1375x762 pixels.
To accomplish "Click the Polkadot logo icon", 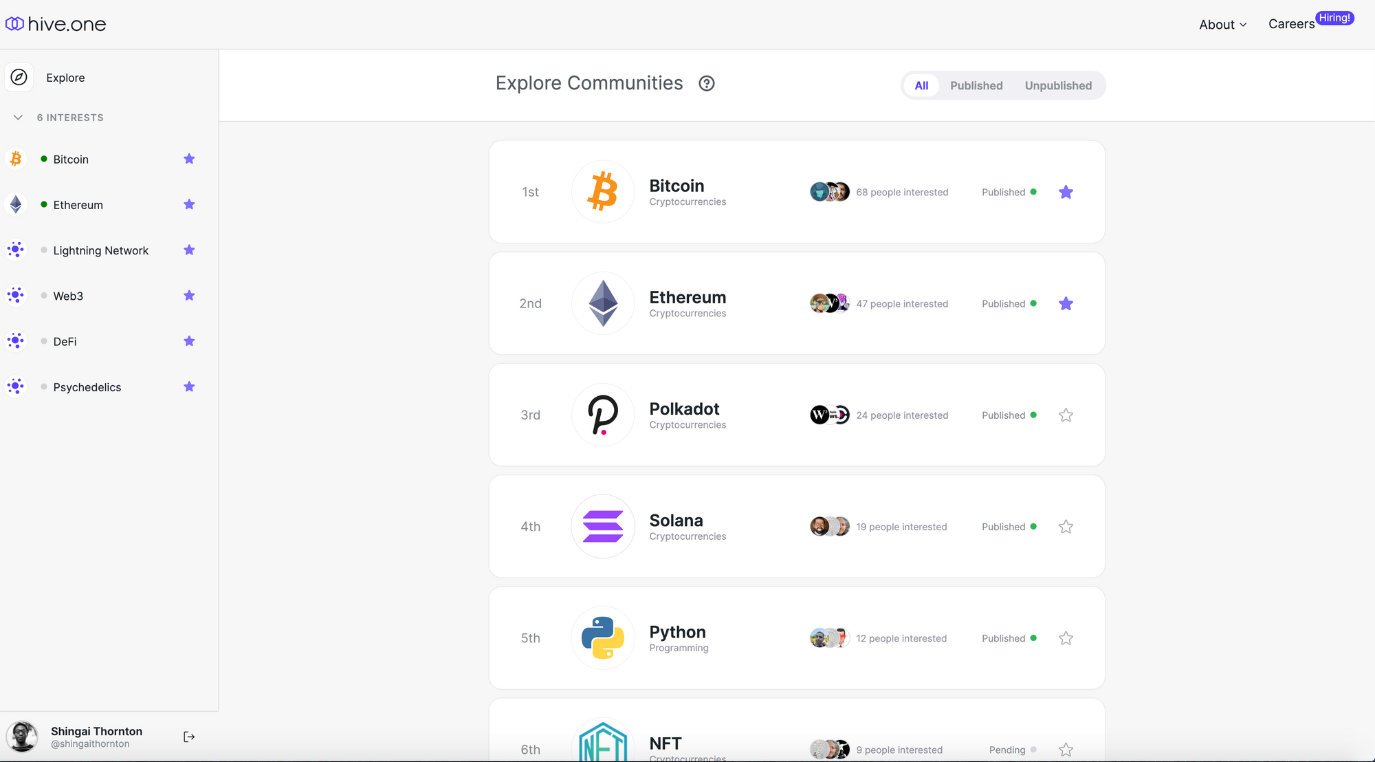I will click(603, 415).
